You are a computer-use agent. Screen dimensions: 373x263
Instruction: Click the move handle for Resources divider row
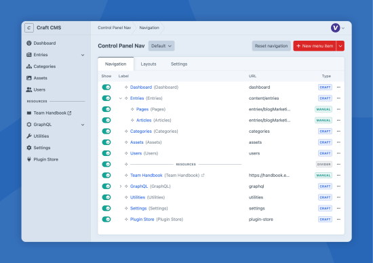coord(126,164)
